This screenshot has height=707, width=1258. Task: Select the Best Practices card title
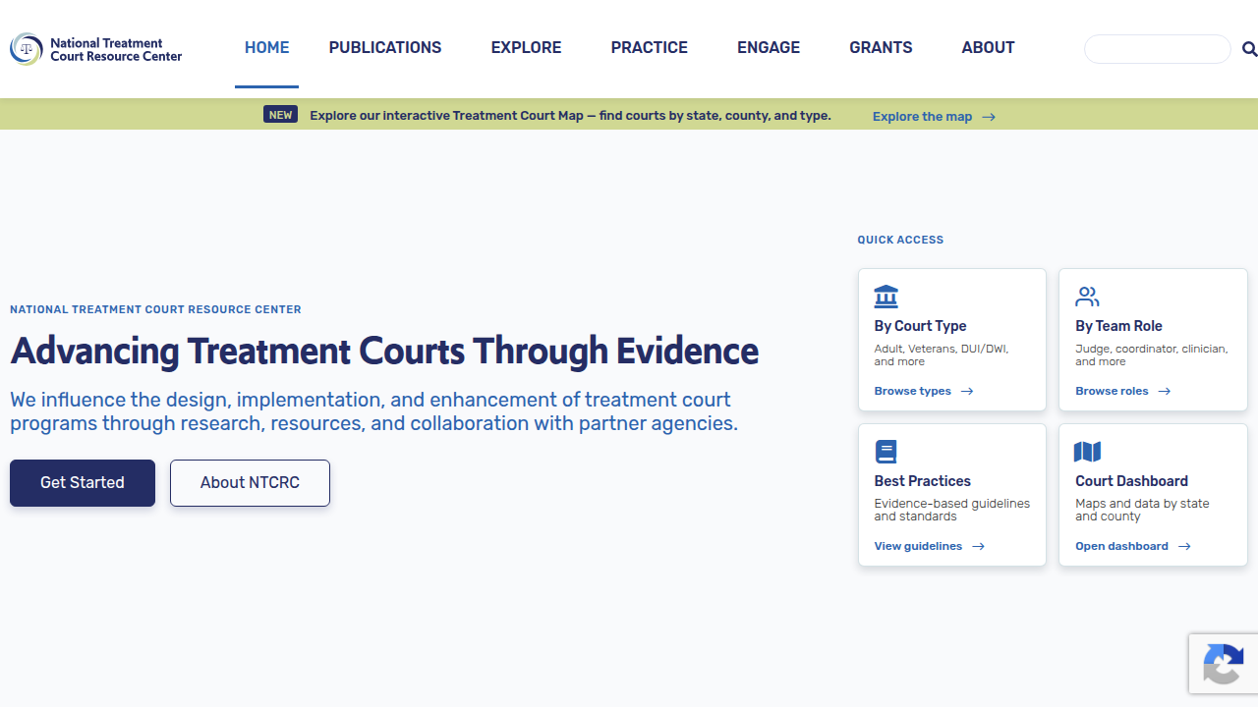(922, 481)
